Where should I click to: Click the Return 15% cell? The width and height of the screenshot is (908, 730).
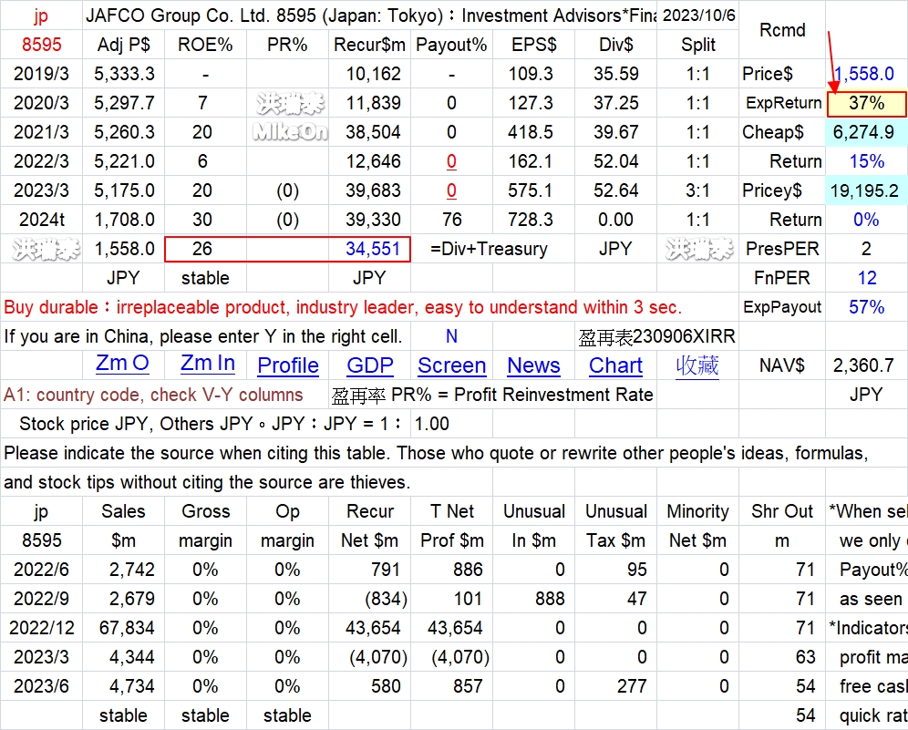(866, 161)
